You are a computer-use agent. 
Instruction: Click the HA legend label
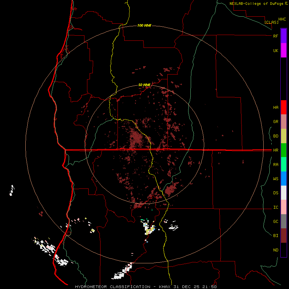[x=276, y=108]
